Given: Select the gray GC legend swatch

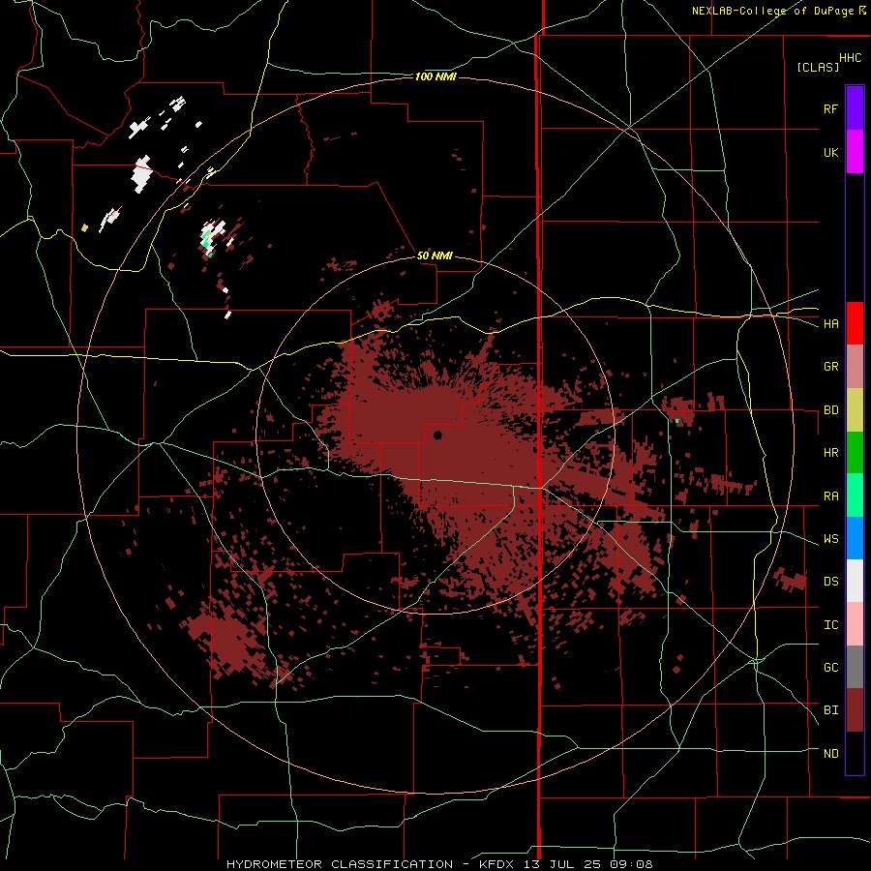Looking at the screenshot, I should pos(855,667).
